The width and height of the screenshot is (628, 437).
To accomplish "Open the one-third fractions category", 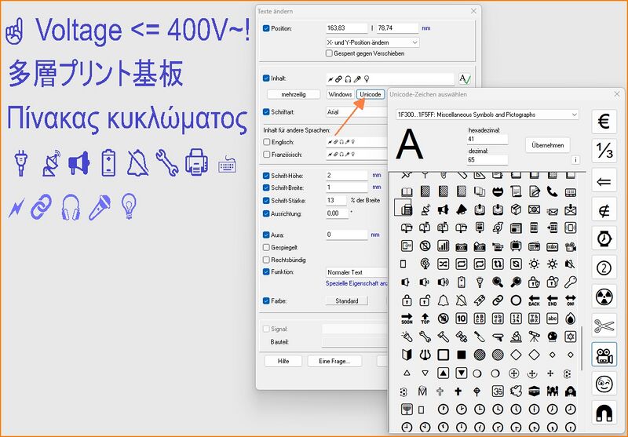I will [604, 151].
